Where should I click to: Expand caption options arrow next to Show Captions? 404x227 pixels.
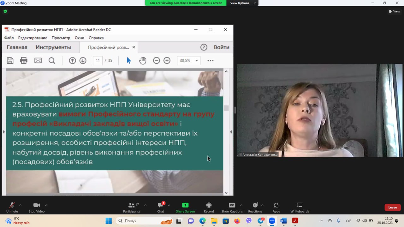241,205
